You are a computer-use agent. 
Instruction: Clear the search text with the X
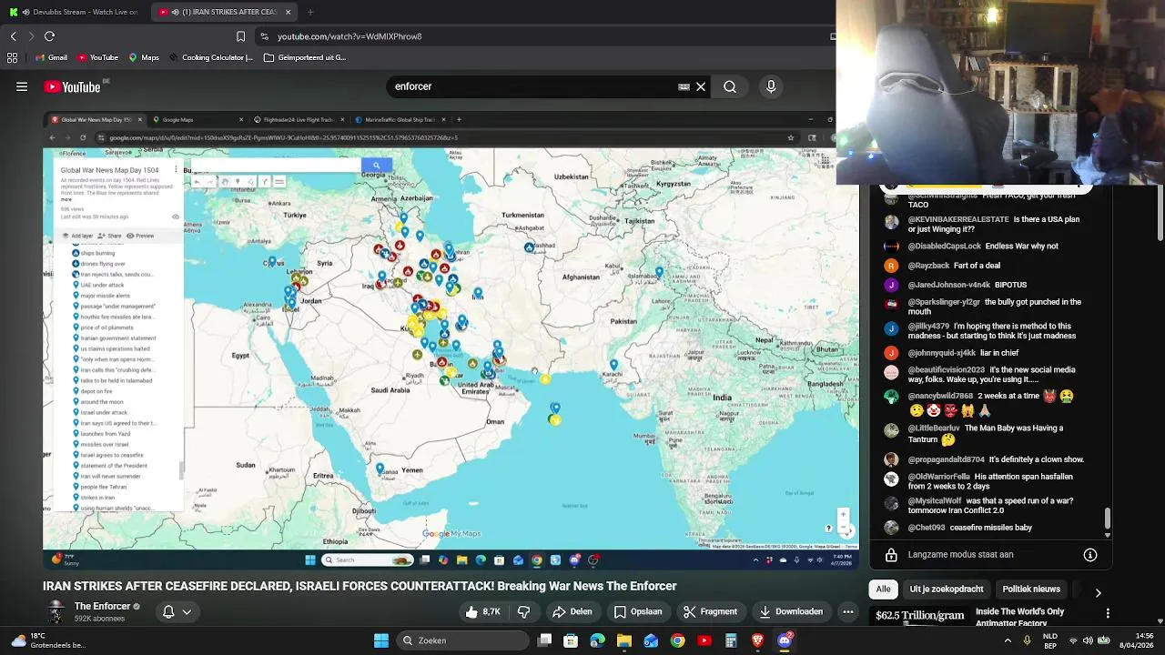(x=701, y=86)
